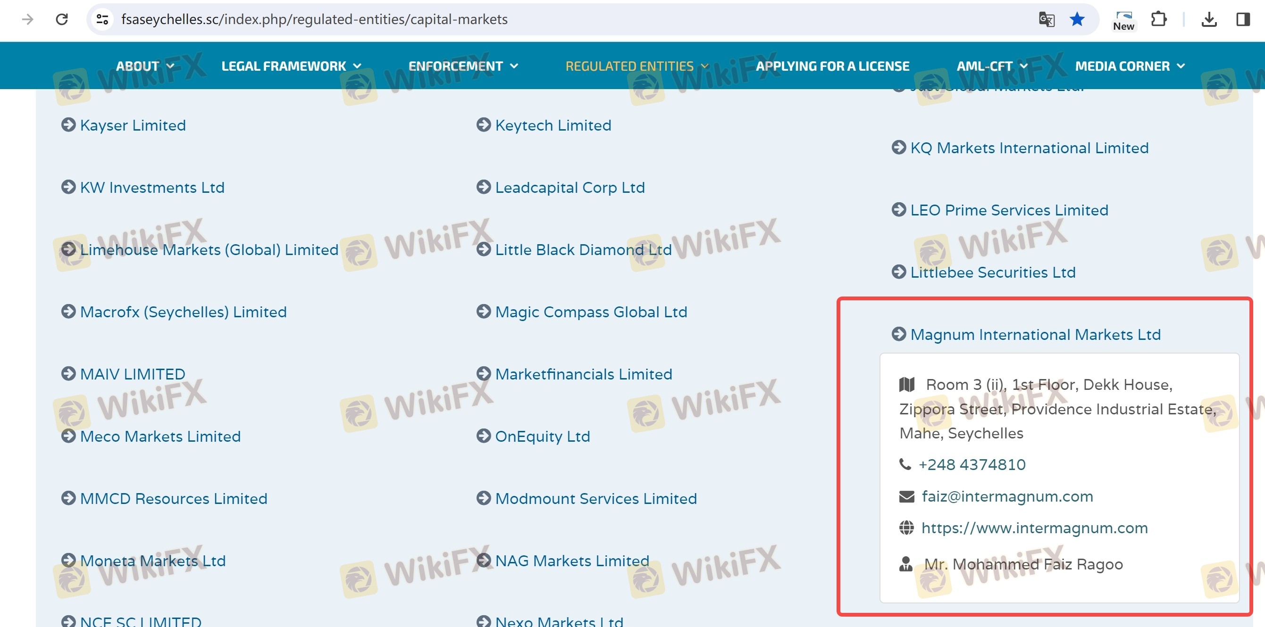Click the New badge toolbar icon
The height and width of the screenshot is (627, 1265).
point(1123,20)
